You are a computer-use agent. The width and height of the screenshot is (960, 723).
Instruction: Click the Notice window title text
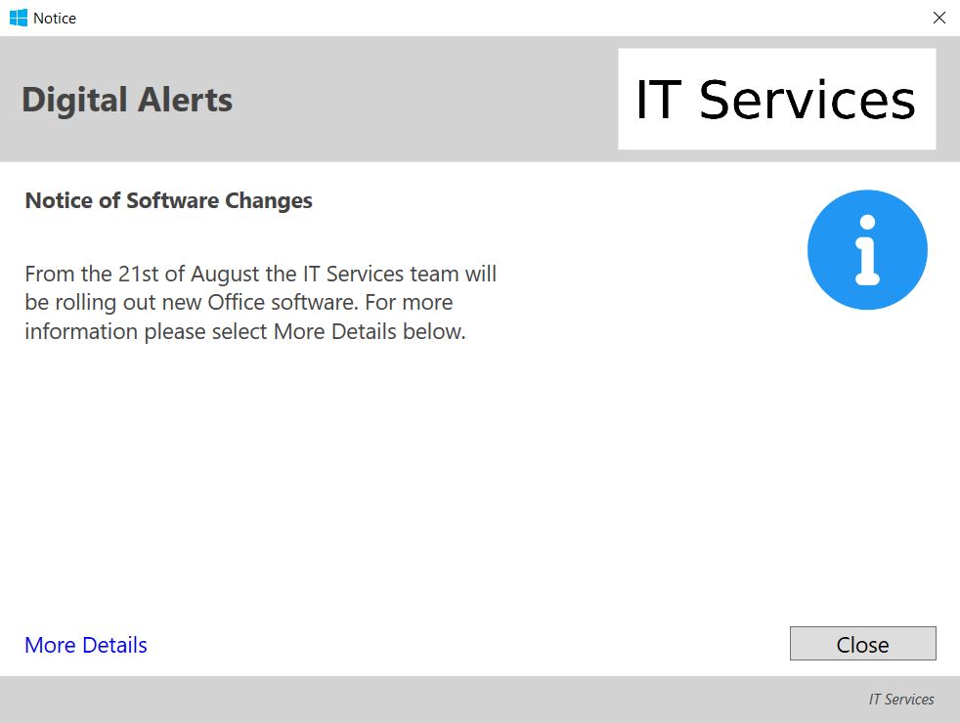tap(55, 18)
